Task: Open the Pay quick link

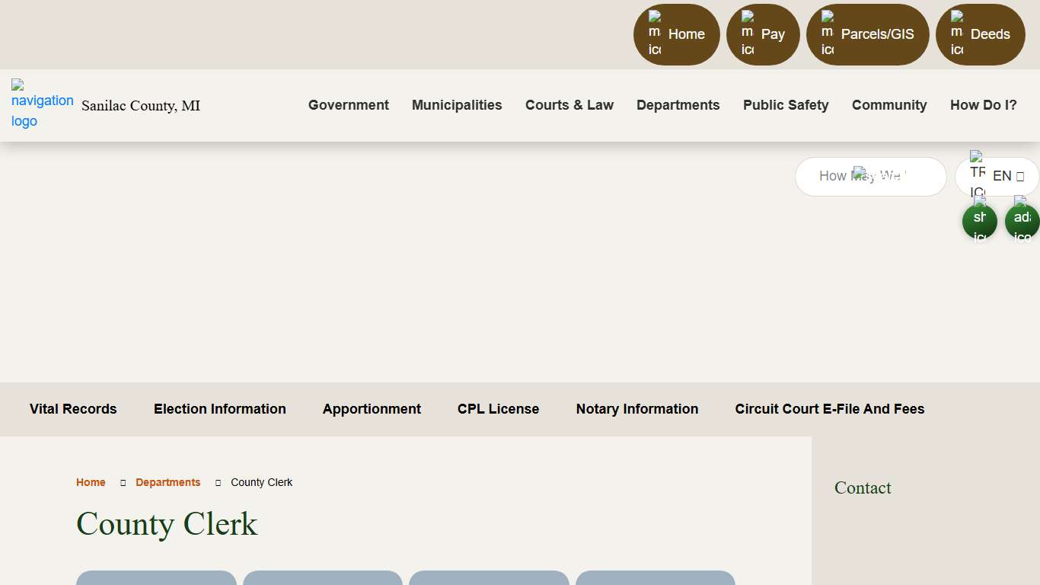Action: [763, 34]
